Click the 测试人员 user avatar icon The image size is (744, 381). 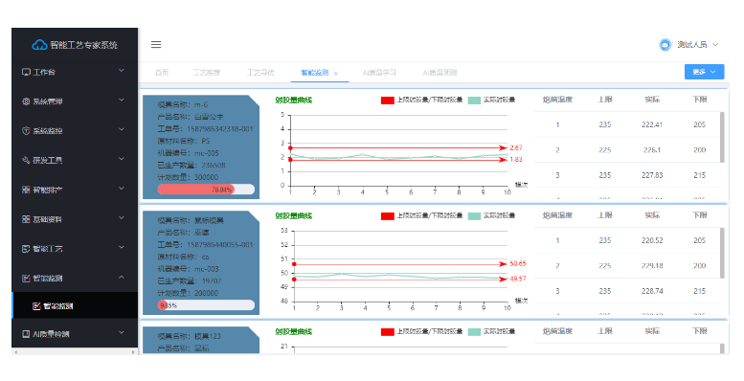pos(665,45)
